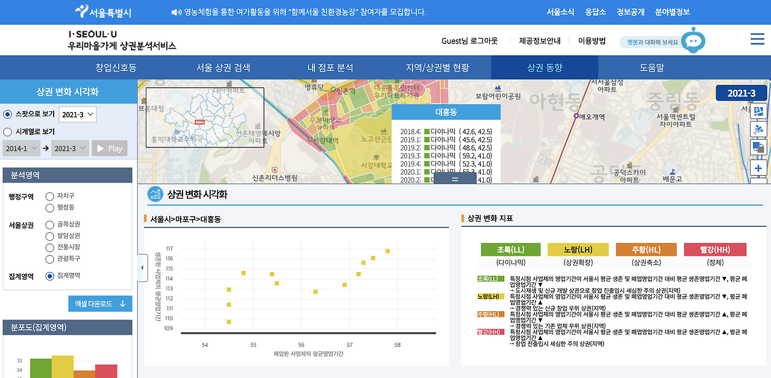771x378 pixels.
Task: Open the 2014-1 start period dropdown
Action: point(21,147)
